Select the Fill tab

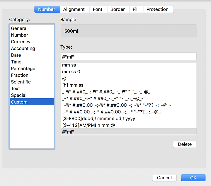136,9
